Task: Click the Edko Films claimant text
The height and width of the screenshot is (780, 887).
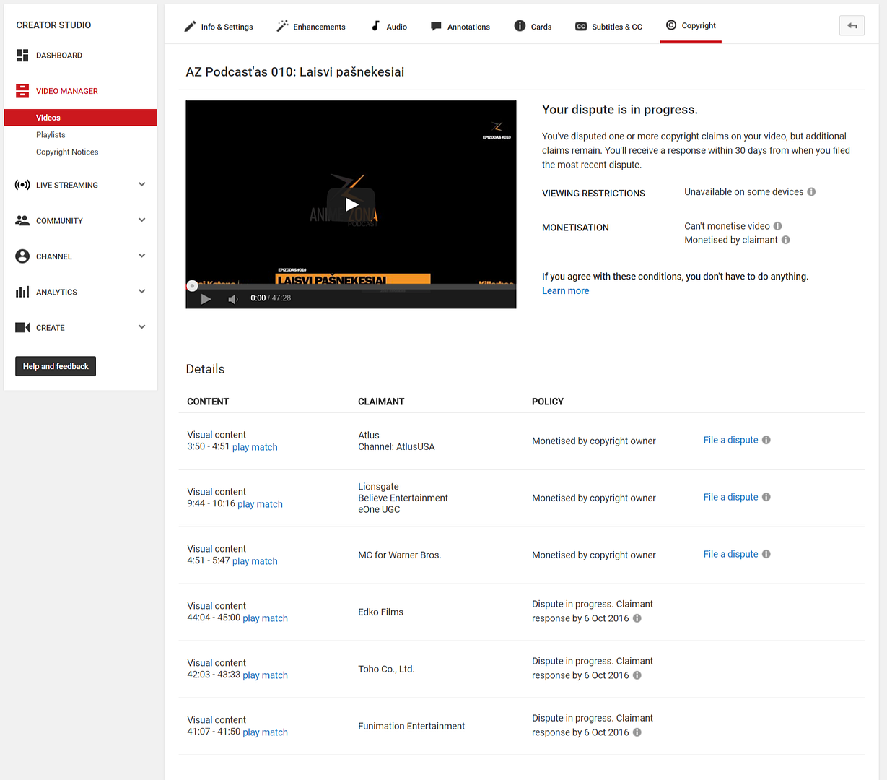Action: point(380,612)
